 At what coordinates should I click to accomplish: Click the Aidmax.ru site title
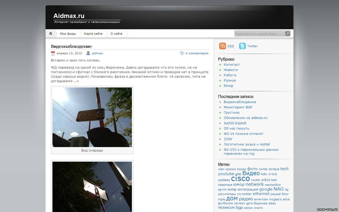coord(69,16)
